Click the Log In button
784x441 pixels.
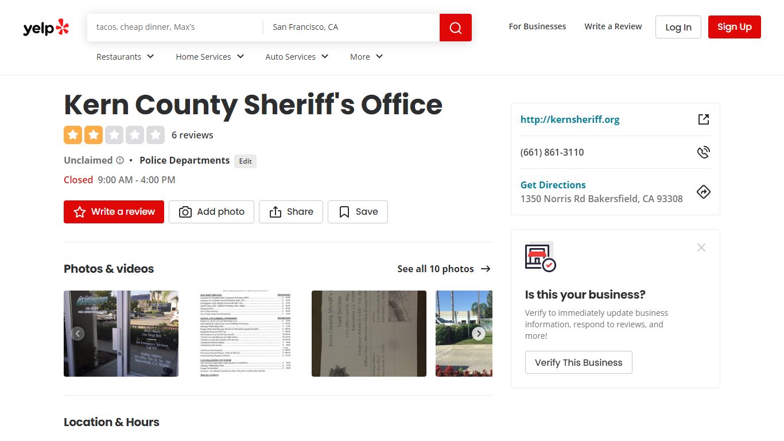[x=678, y=27]
